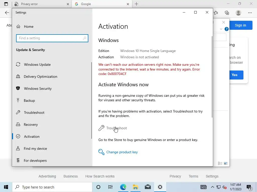The height and width of the screenshot is (192, 257).
Task: Open Task View on taskbar
Action: [x=110, y=187]
